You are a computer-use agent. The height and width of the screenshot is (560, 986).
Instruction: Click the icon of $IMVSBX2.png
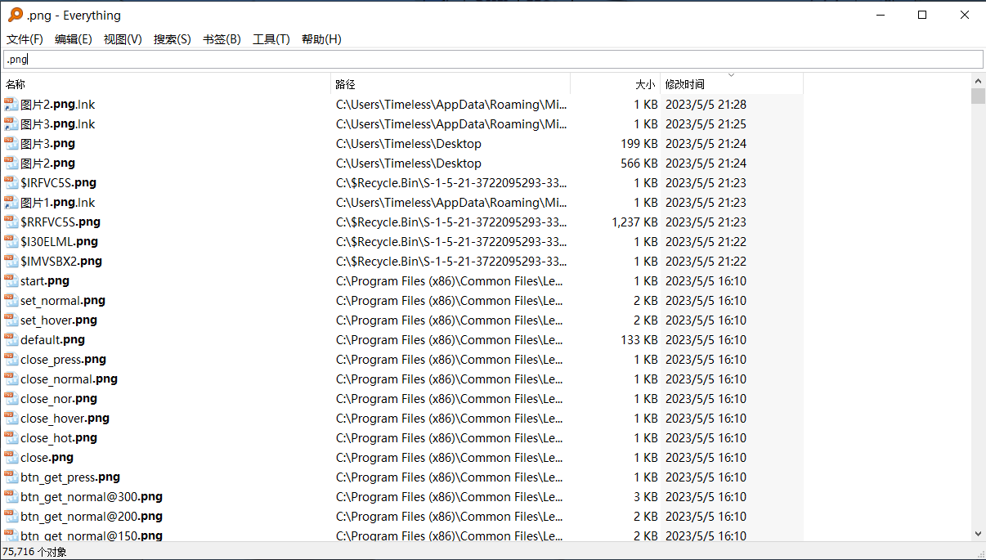point(11,261)
